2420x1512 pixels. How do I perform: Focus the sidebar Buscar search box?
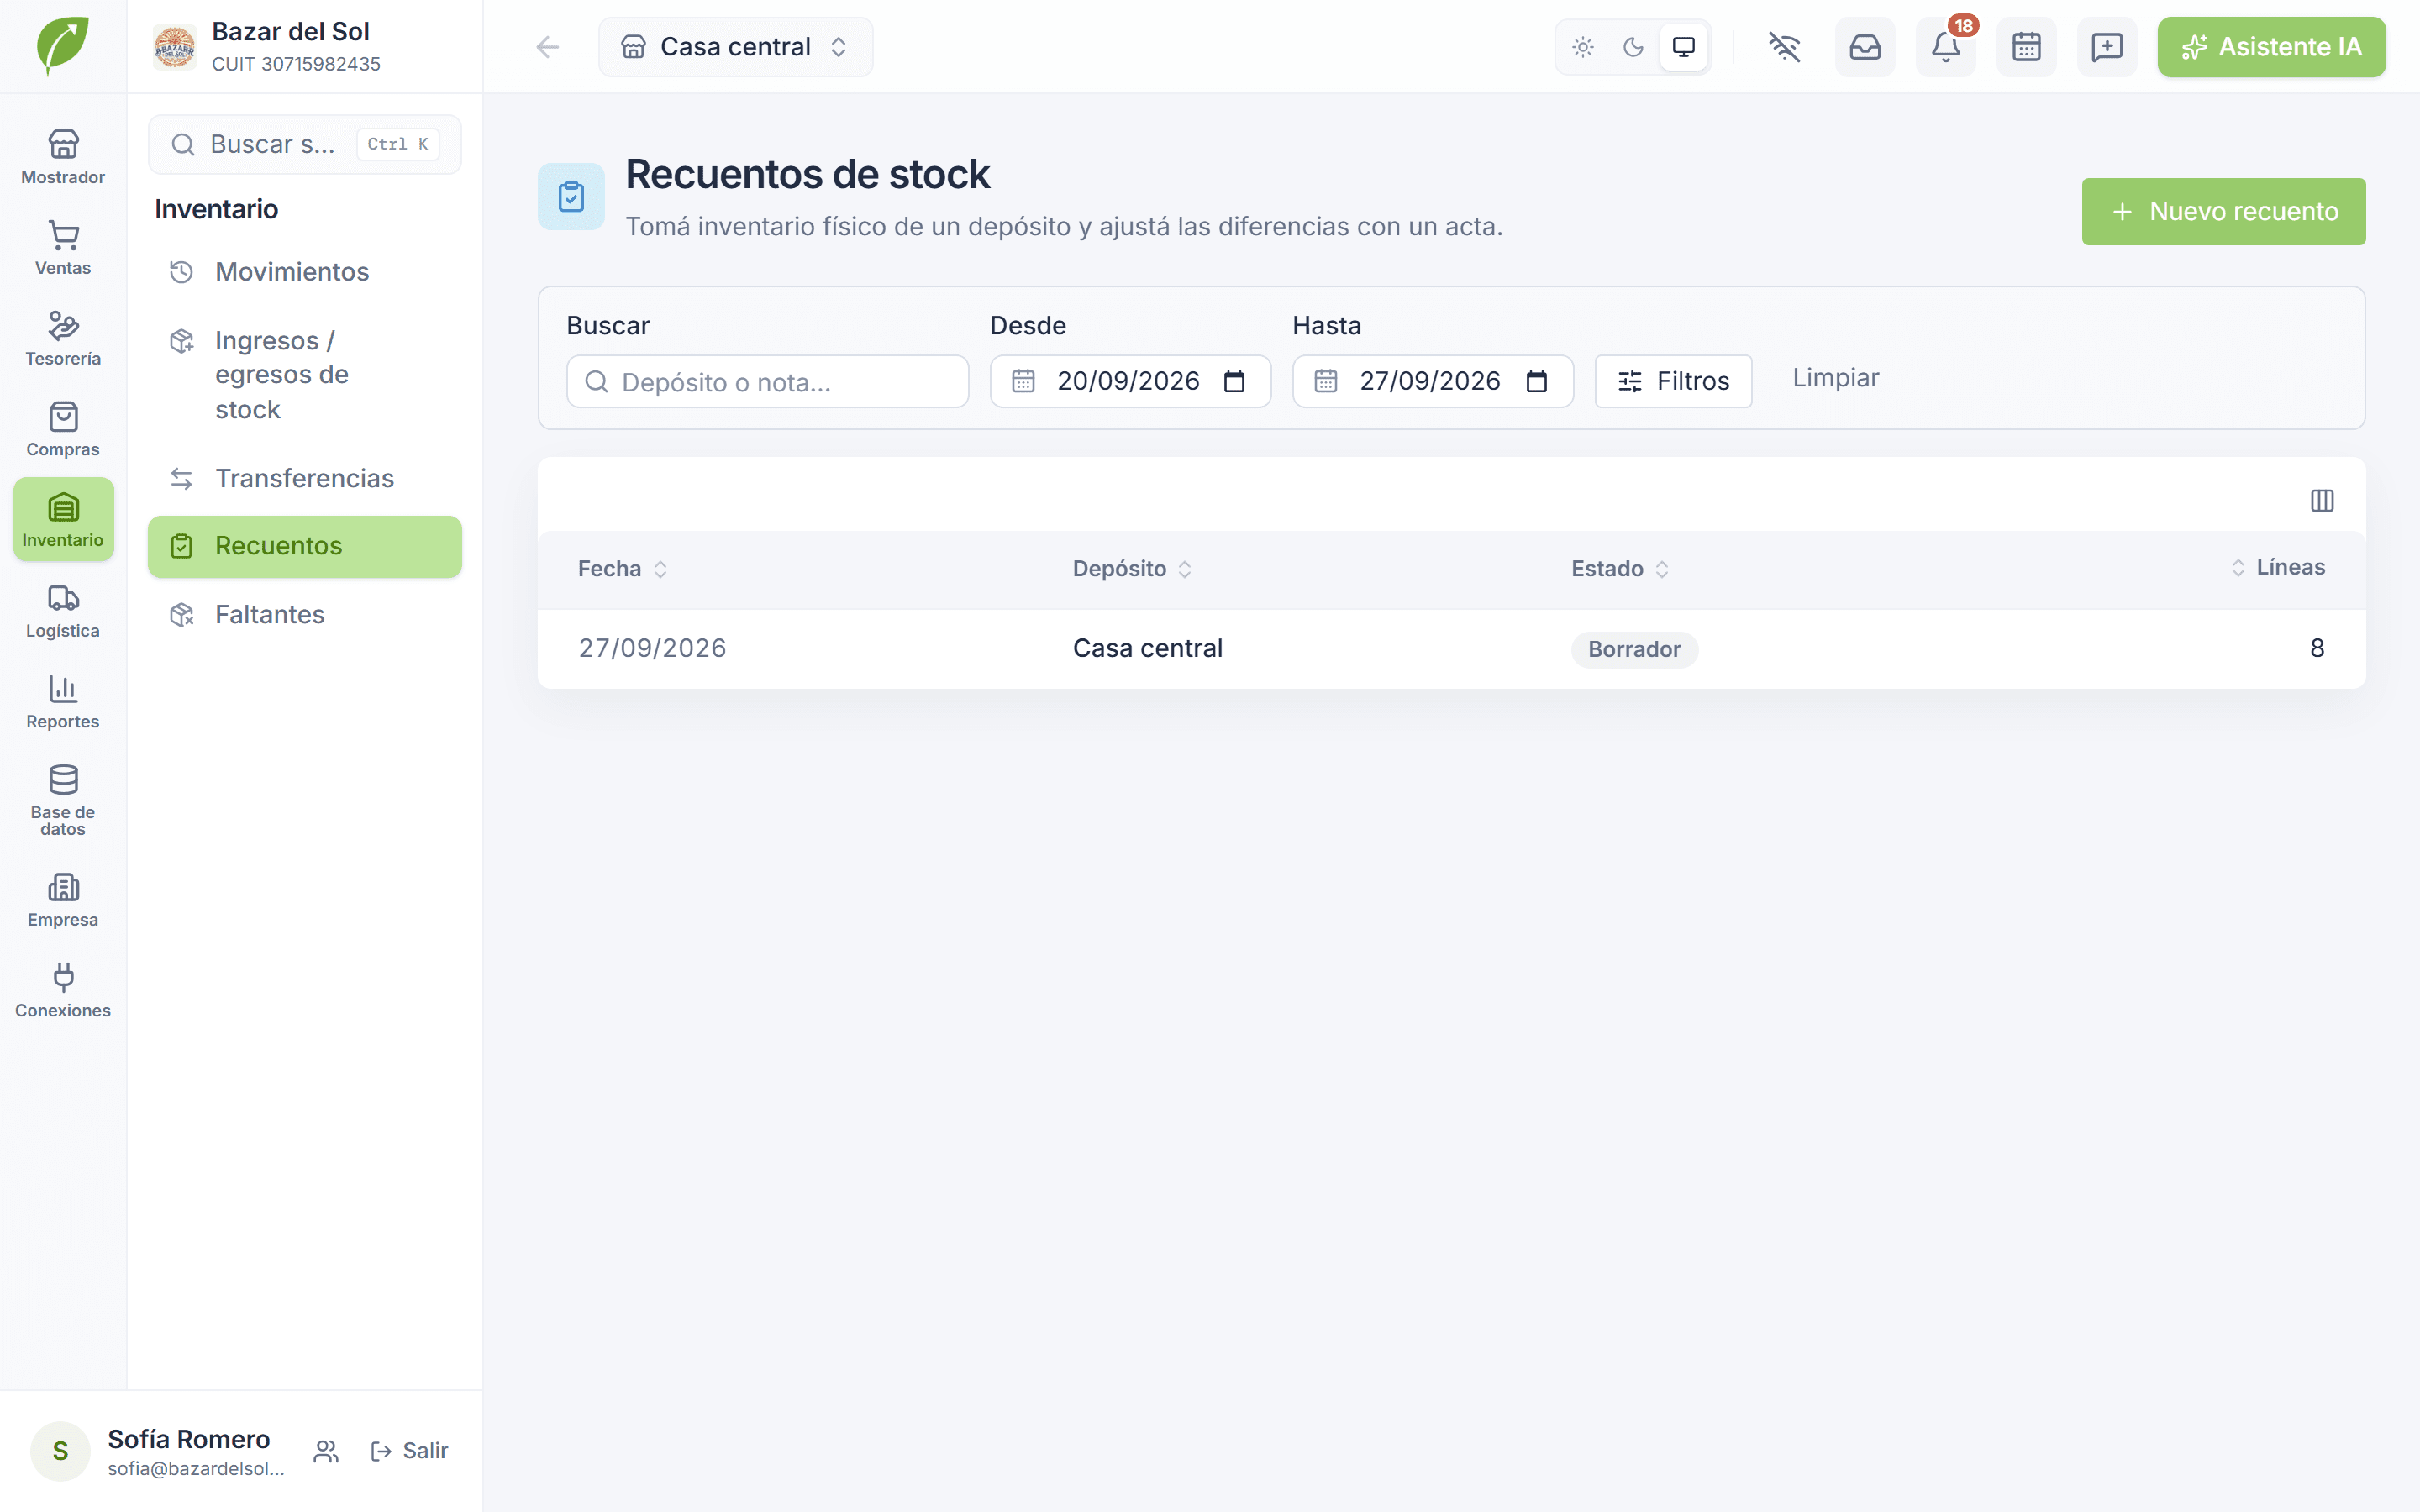(x=305, y=144)
